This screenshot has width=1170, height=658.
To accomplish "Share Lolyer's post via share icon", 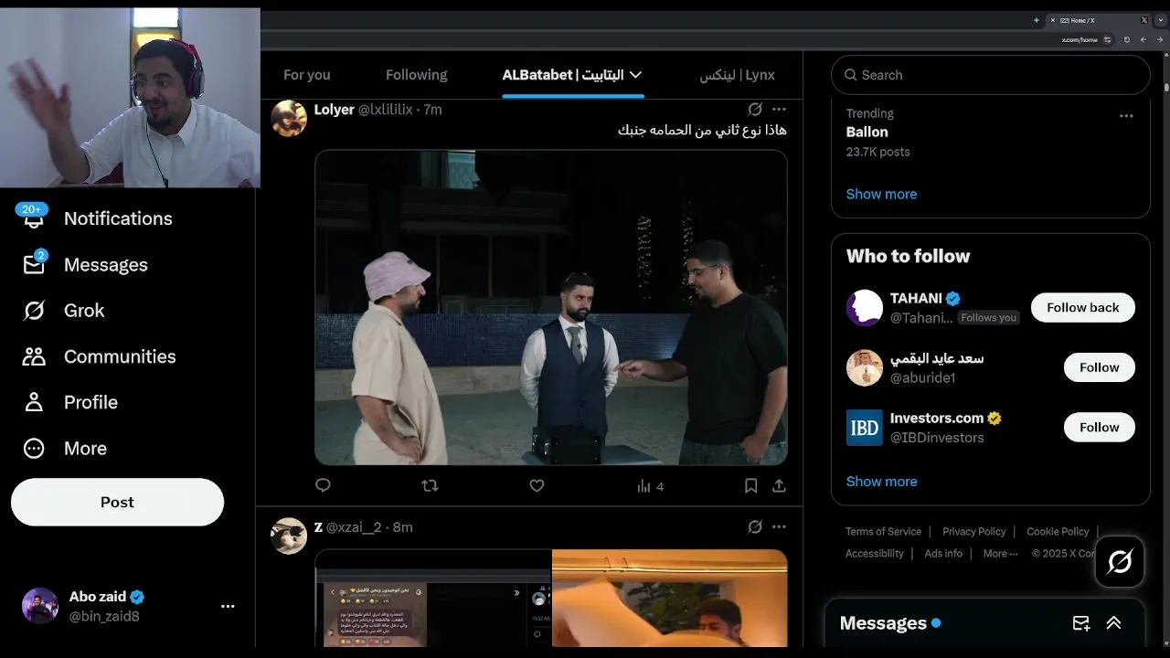I will 779,486.
